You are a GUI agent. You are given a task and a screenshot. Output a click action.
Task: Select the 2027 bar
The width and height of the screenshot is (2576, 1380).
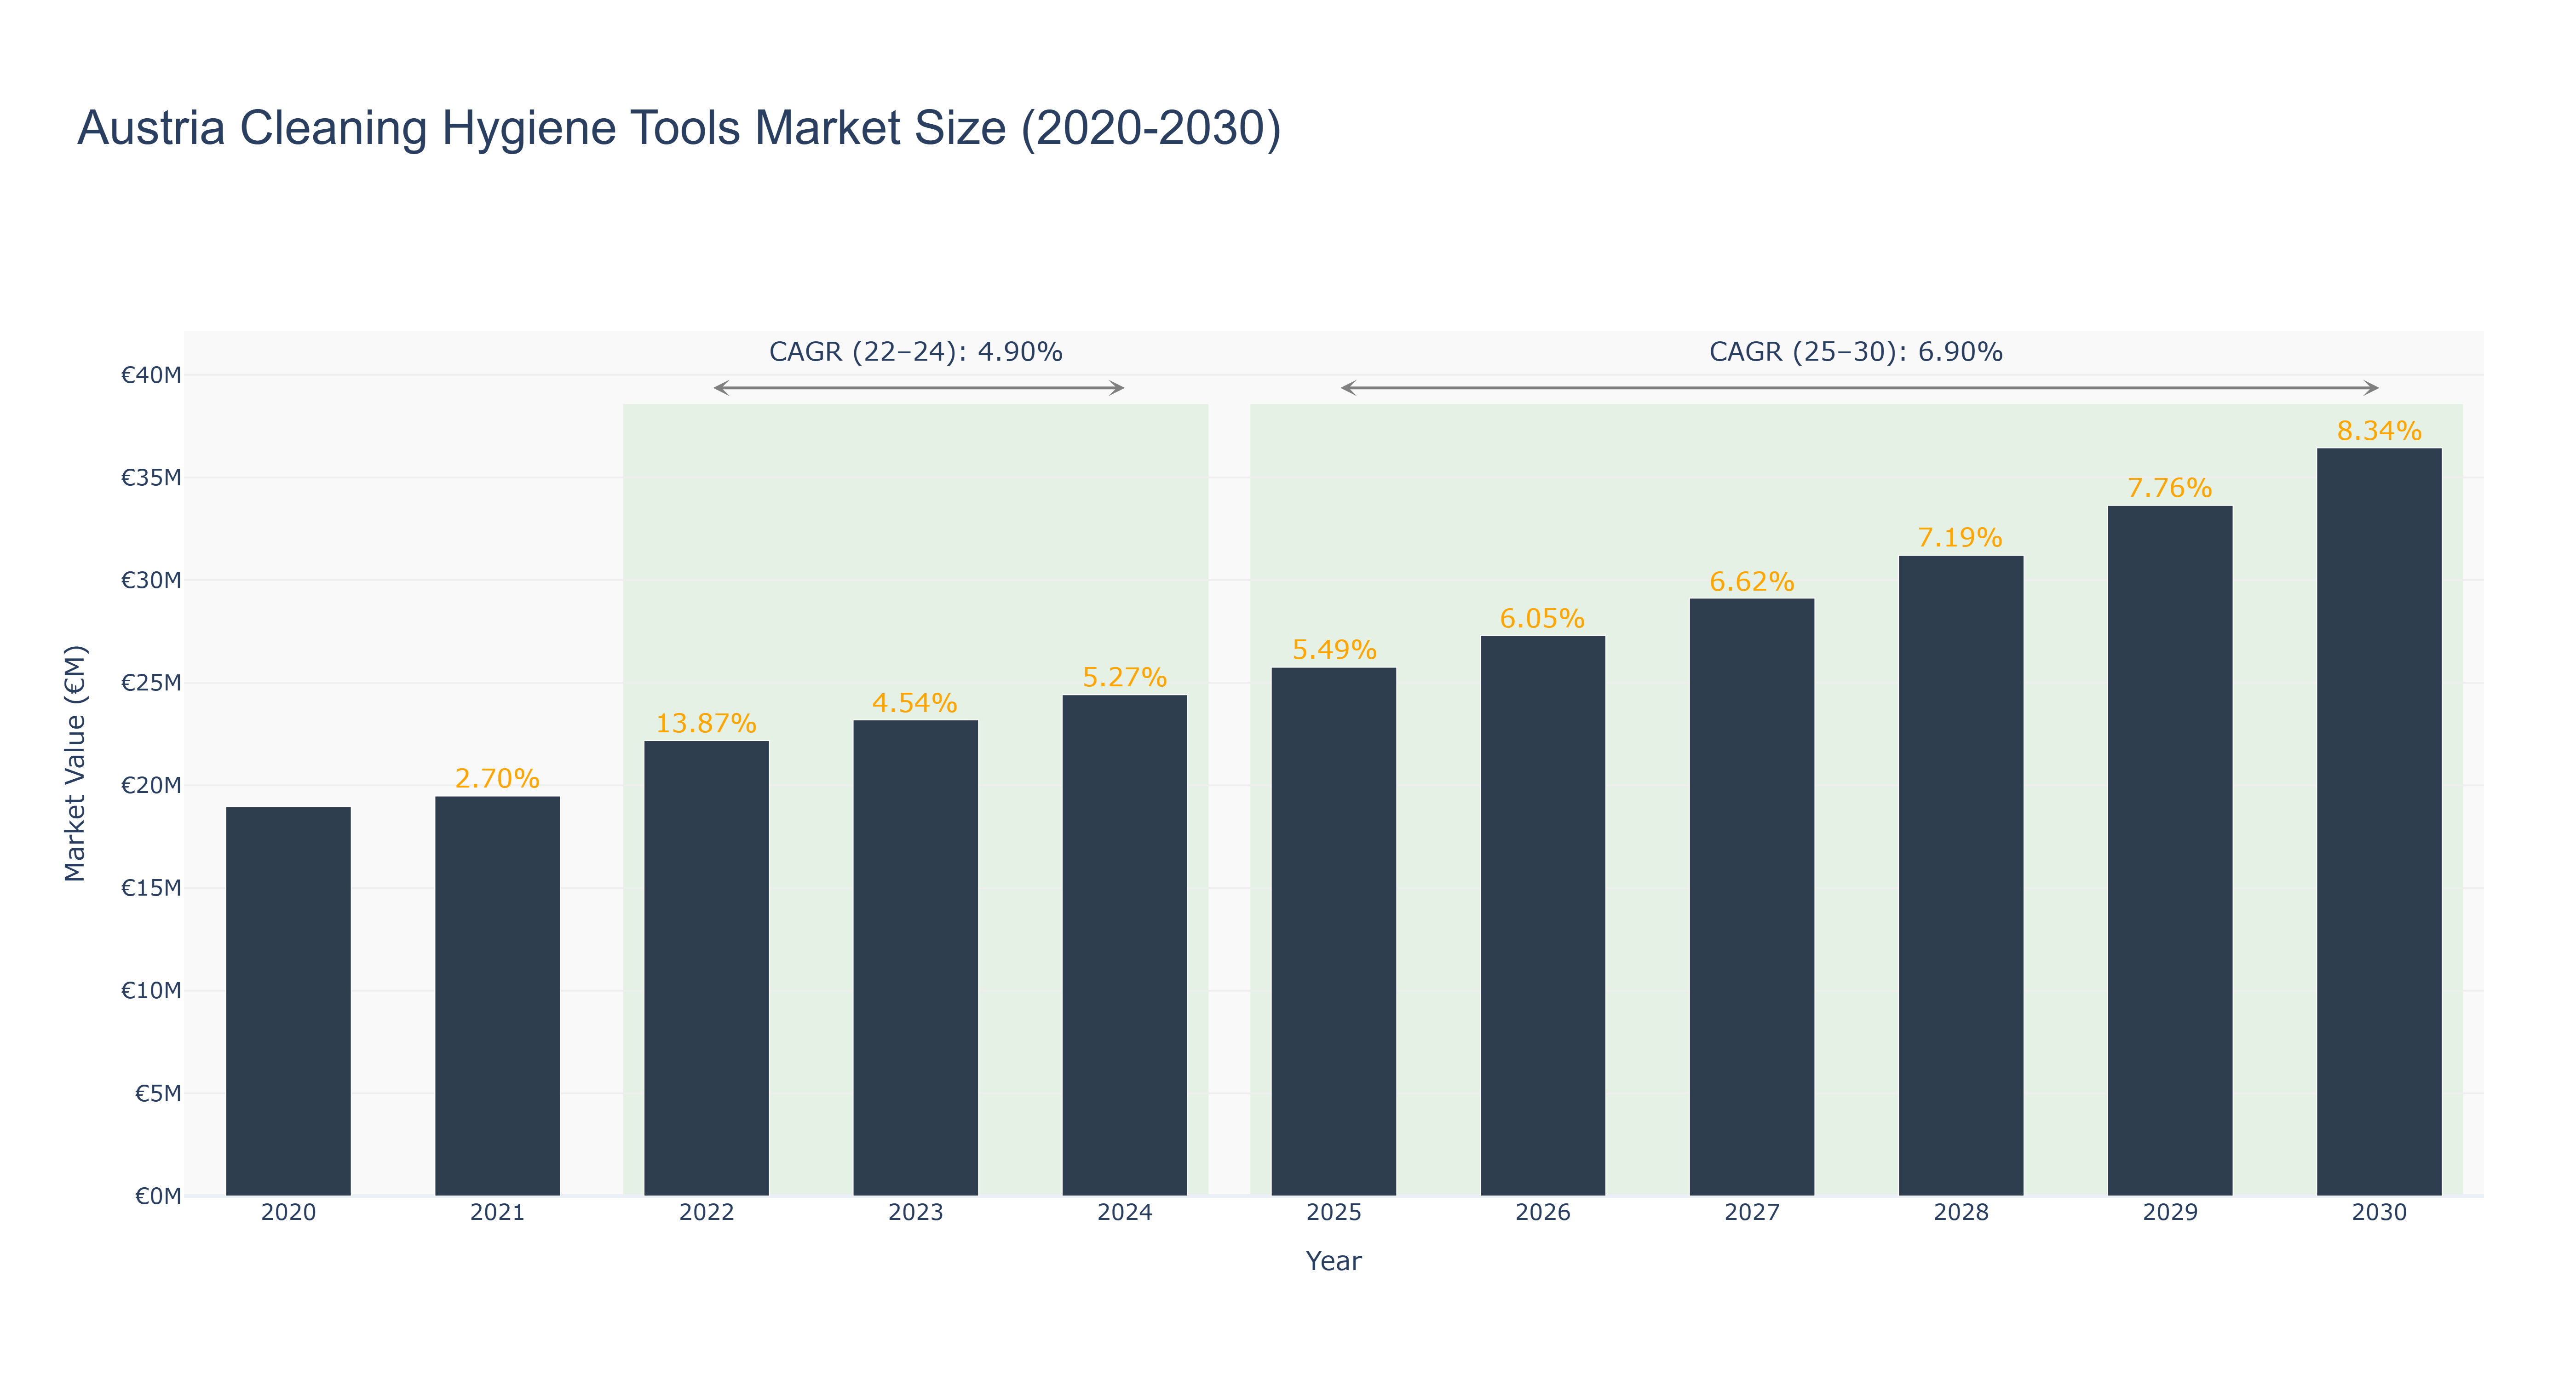click(1751, 897)
